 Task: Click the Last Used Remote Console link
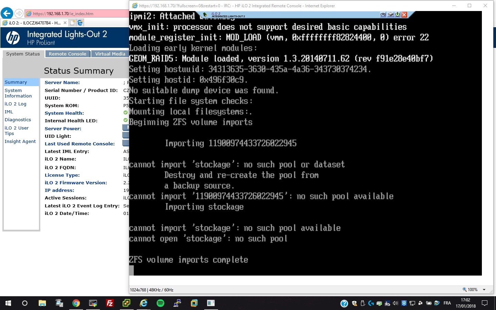(80, 144)
